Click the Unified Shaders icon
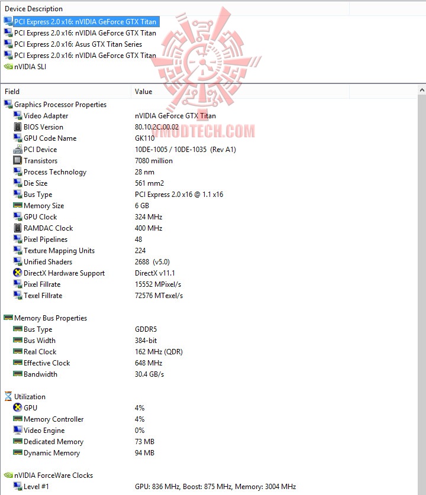Screen dimensions: 426x495 point(17,261)
